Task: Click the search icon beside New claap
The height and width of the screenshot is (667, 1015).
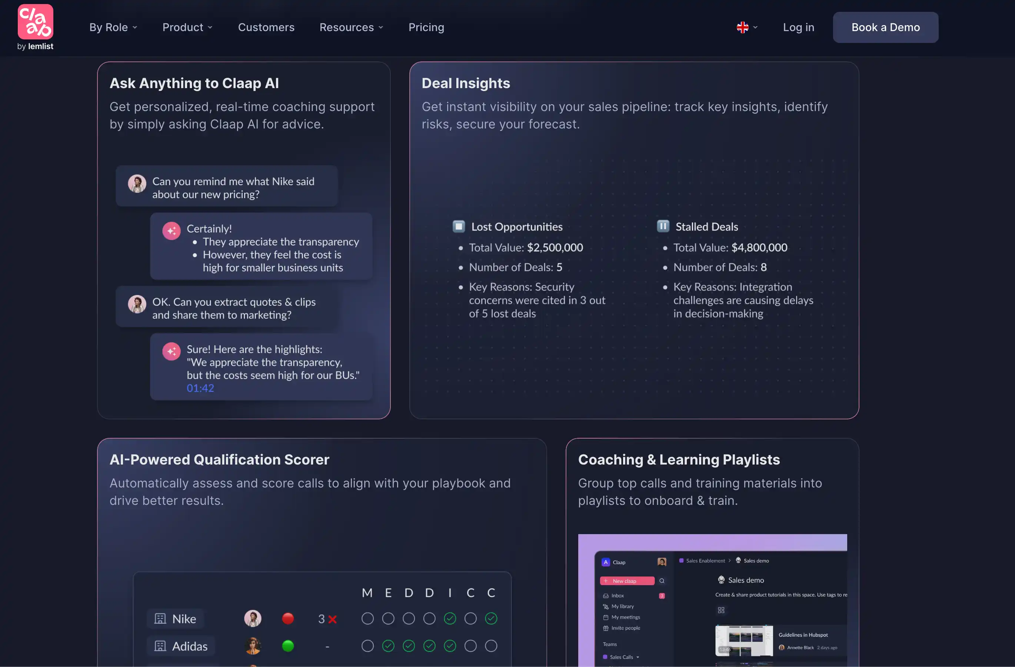Action: coord(662,581)
